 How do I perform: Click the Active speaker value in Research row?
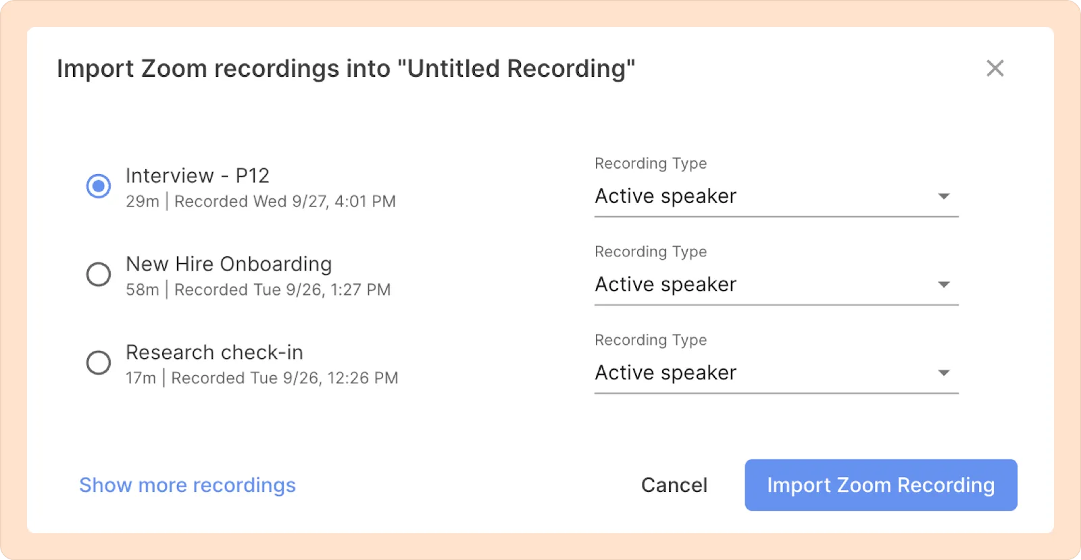(665, 373)
